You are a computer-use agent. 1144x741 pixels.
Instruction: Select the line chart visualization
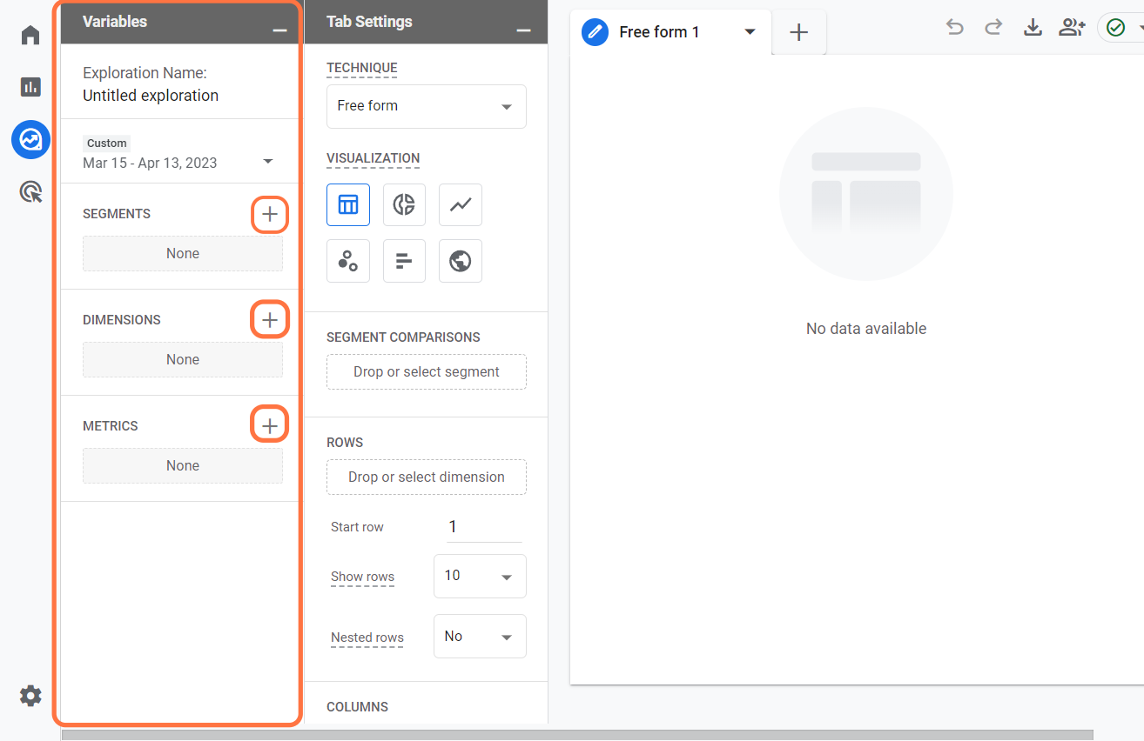coord(461,205)
